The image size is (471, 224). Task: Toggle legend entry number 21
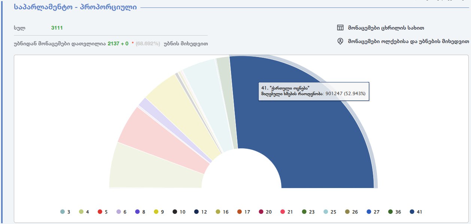click(x=287, y=212)
